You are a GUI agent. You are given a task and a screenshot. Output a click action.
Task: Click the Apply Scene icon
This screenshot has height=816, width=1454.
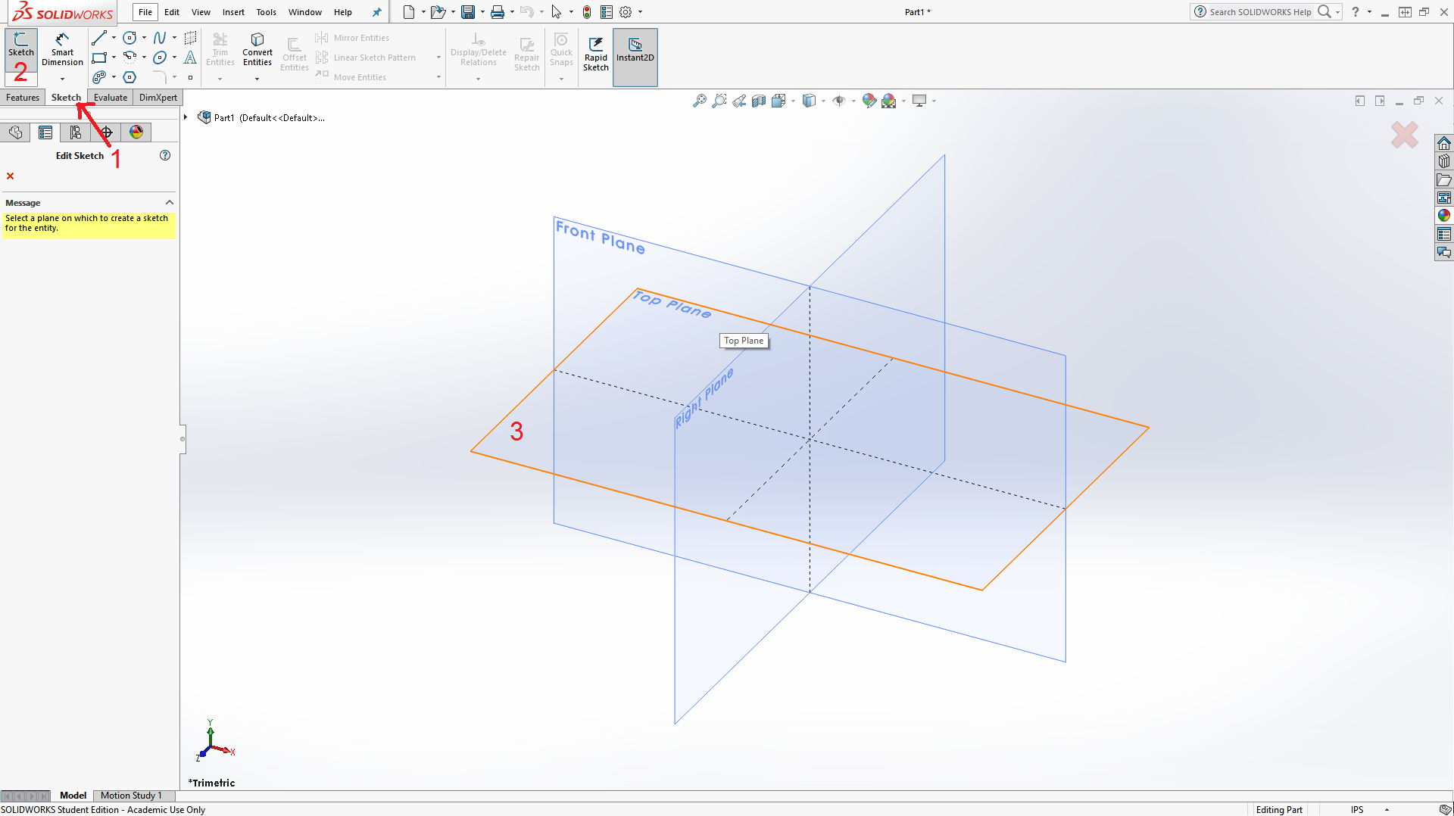888,101
